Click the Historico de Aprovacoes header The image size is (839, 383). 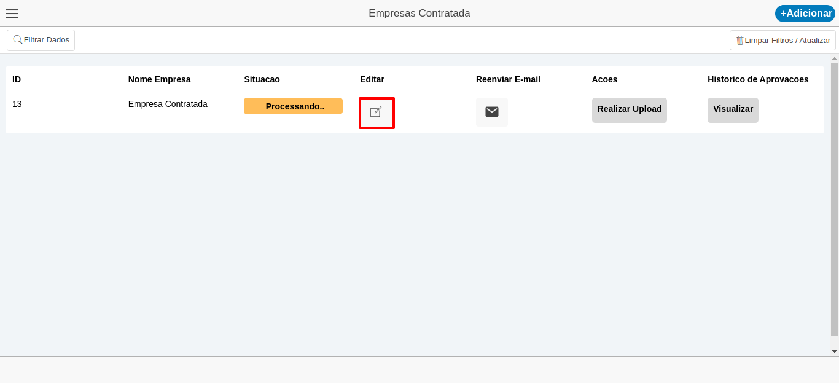click(758, 79)
